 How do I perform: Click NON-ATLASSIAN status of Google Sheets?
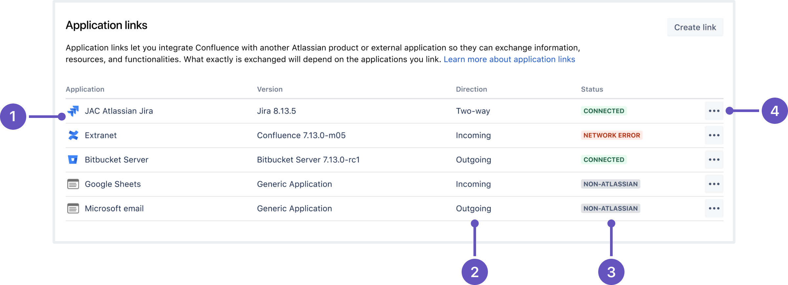click(x=610, y=184)
